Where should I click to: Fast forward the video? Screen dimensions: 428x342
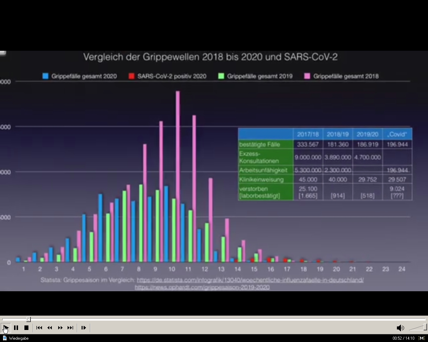click(x=60, y=328)
